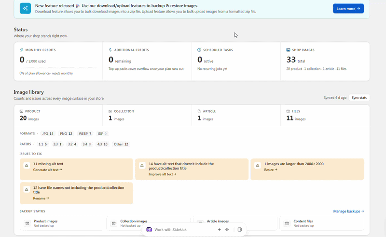Open the Manage backups link
The width and height of the screenshot is (386, 237).
(x=348, y=211)
